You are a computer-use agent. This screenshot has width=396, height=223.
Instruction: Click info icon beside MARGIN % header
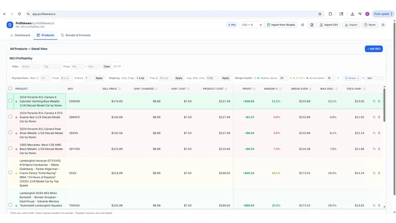pos(281,89)
